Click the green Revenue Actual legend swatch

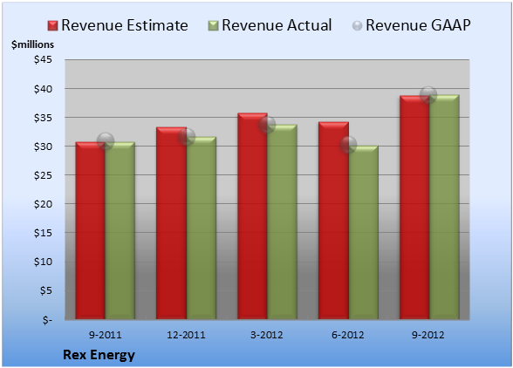pyautogui.click(x=213, y=25)
